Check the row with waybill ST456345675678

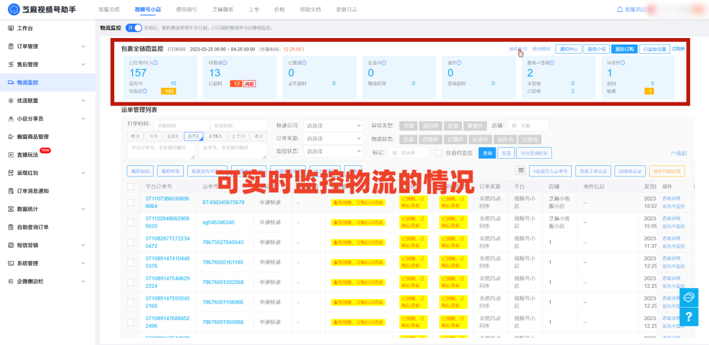click(x=130, y=202)
